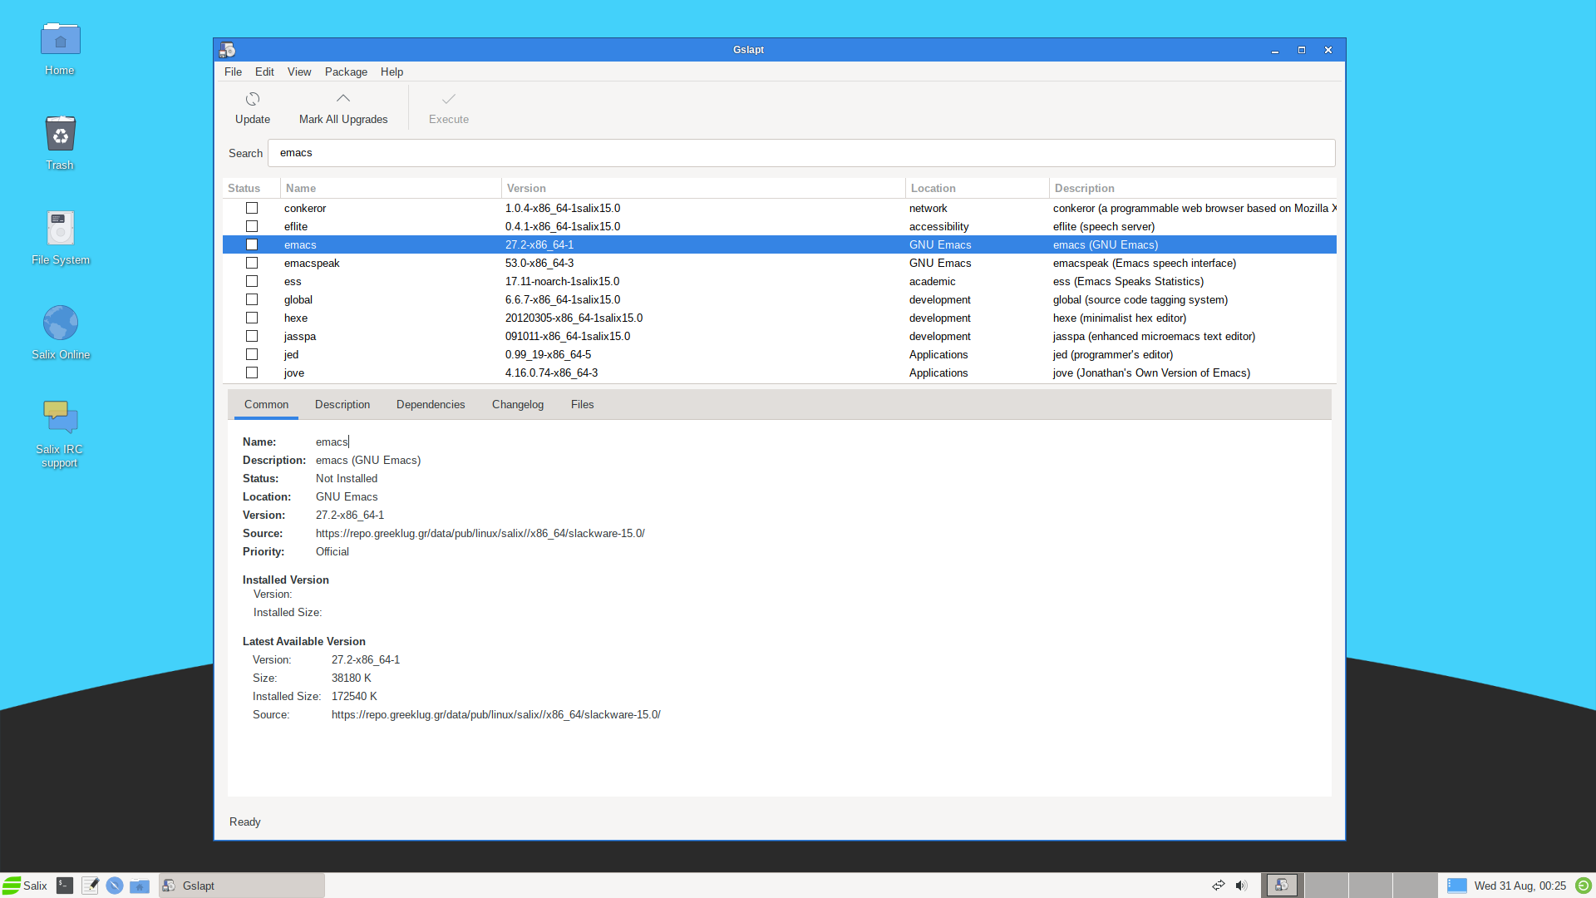This screenshot has width=1596, height=898.
Task: Click the 'Not Installed' status value
Action: (347, 479)
